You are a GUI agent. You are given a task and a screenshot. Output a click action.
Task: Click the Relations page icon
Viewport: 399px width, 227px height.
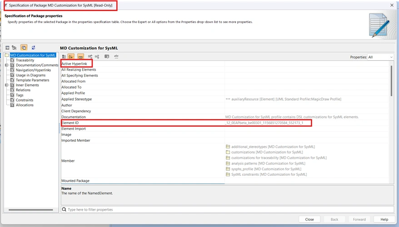click(x=12, y=90)
